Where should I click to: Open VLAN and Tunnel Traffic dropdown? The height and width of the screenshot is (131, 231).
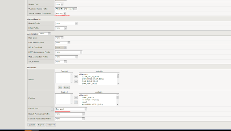(x=66, y=9)
